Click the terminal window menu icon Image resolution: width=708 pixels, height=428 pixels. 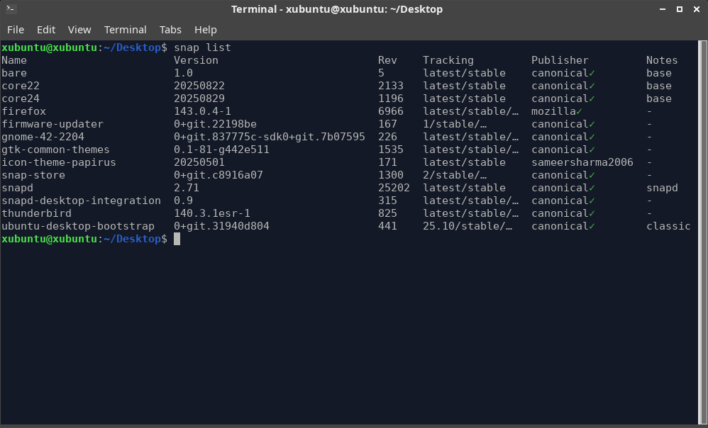tap(11, 9)
